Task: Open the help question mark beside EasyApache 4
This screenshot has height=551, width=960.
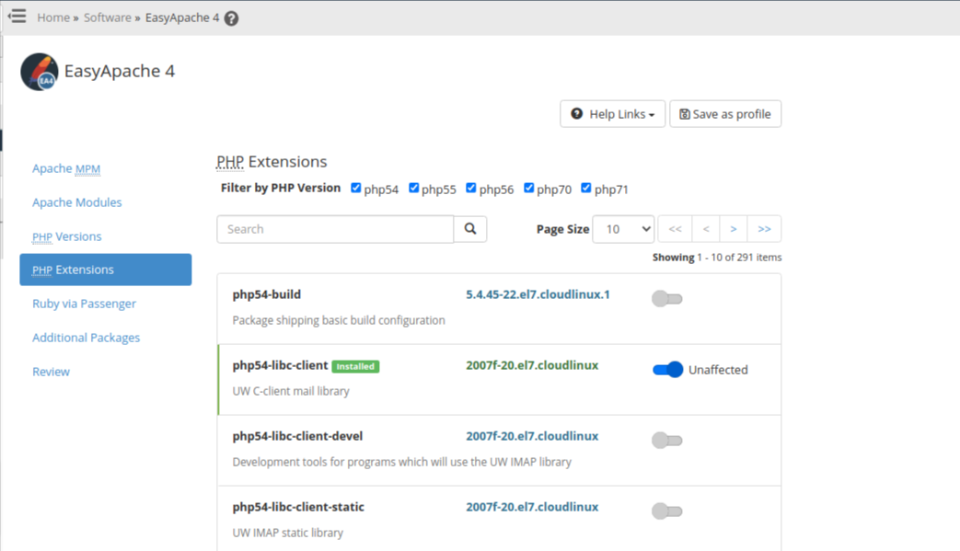Action: (231, 18)
